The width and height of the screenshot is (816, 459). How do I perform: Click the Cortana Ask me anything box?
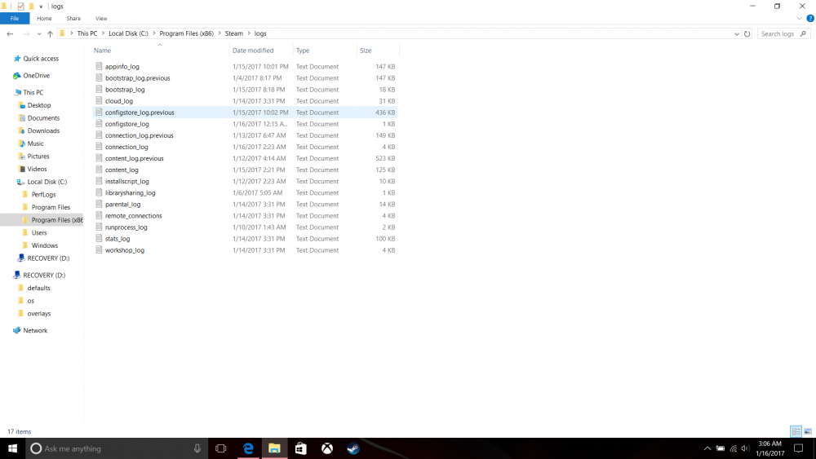[117, 448]
